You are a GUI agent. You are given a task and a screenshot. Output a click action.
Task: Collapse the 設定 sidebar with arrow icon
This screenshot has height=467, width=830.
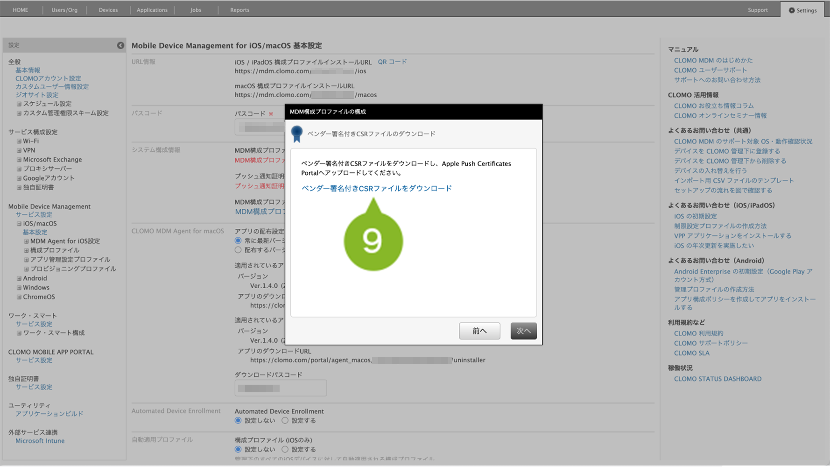pos(120,45)
